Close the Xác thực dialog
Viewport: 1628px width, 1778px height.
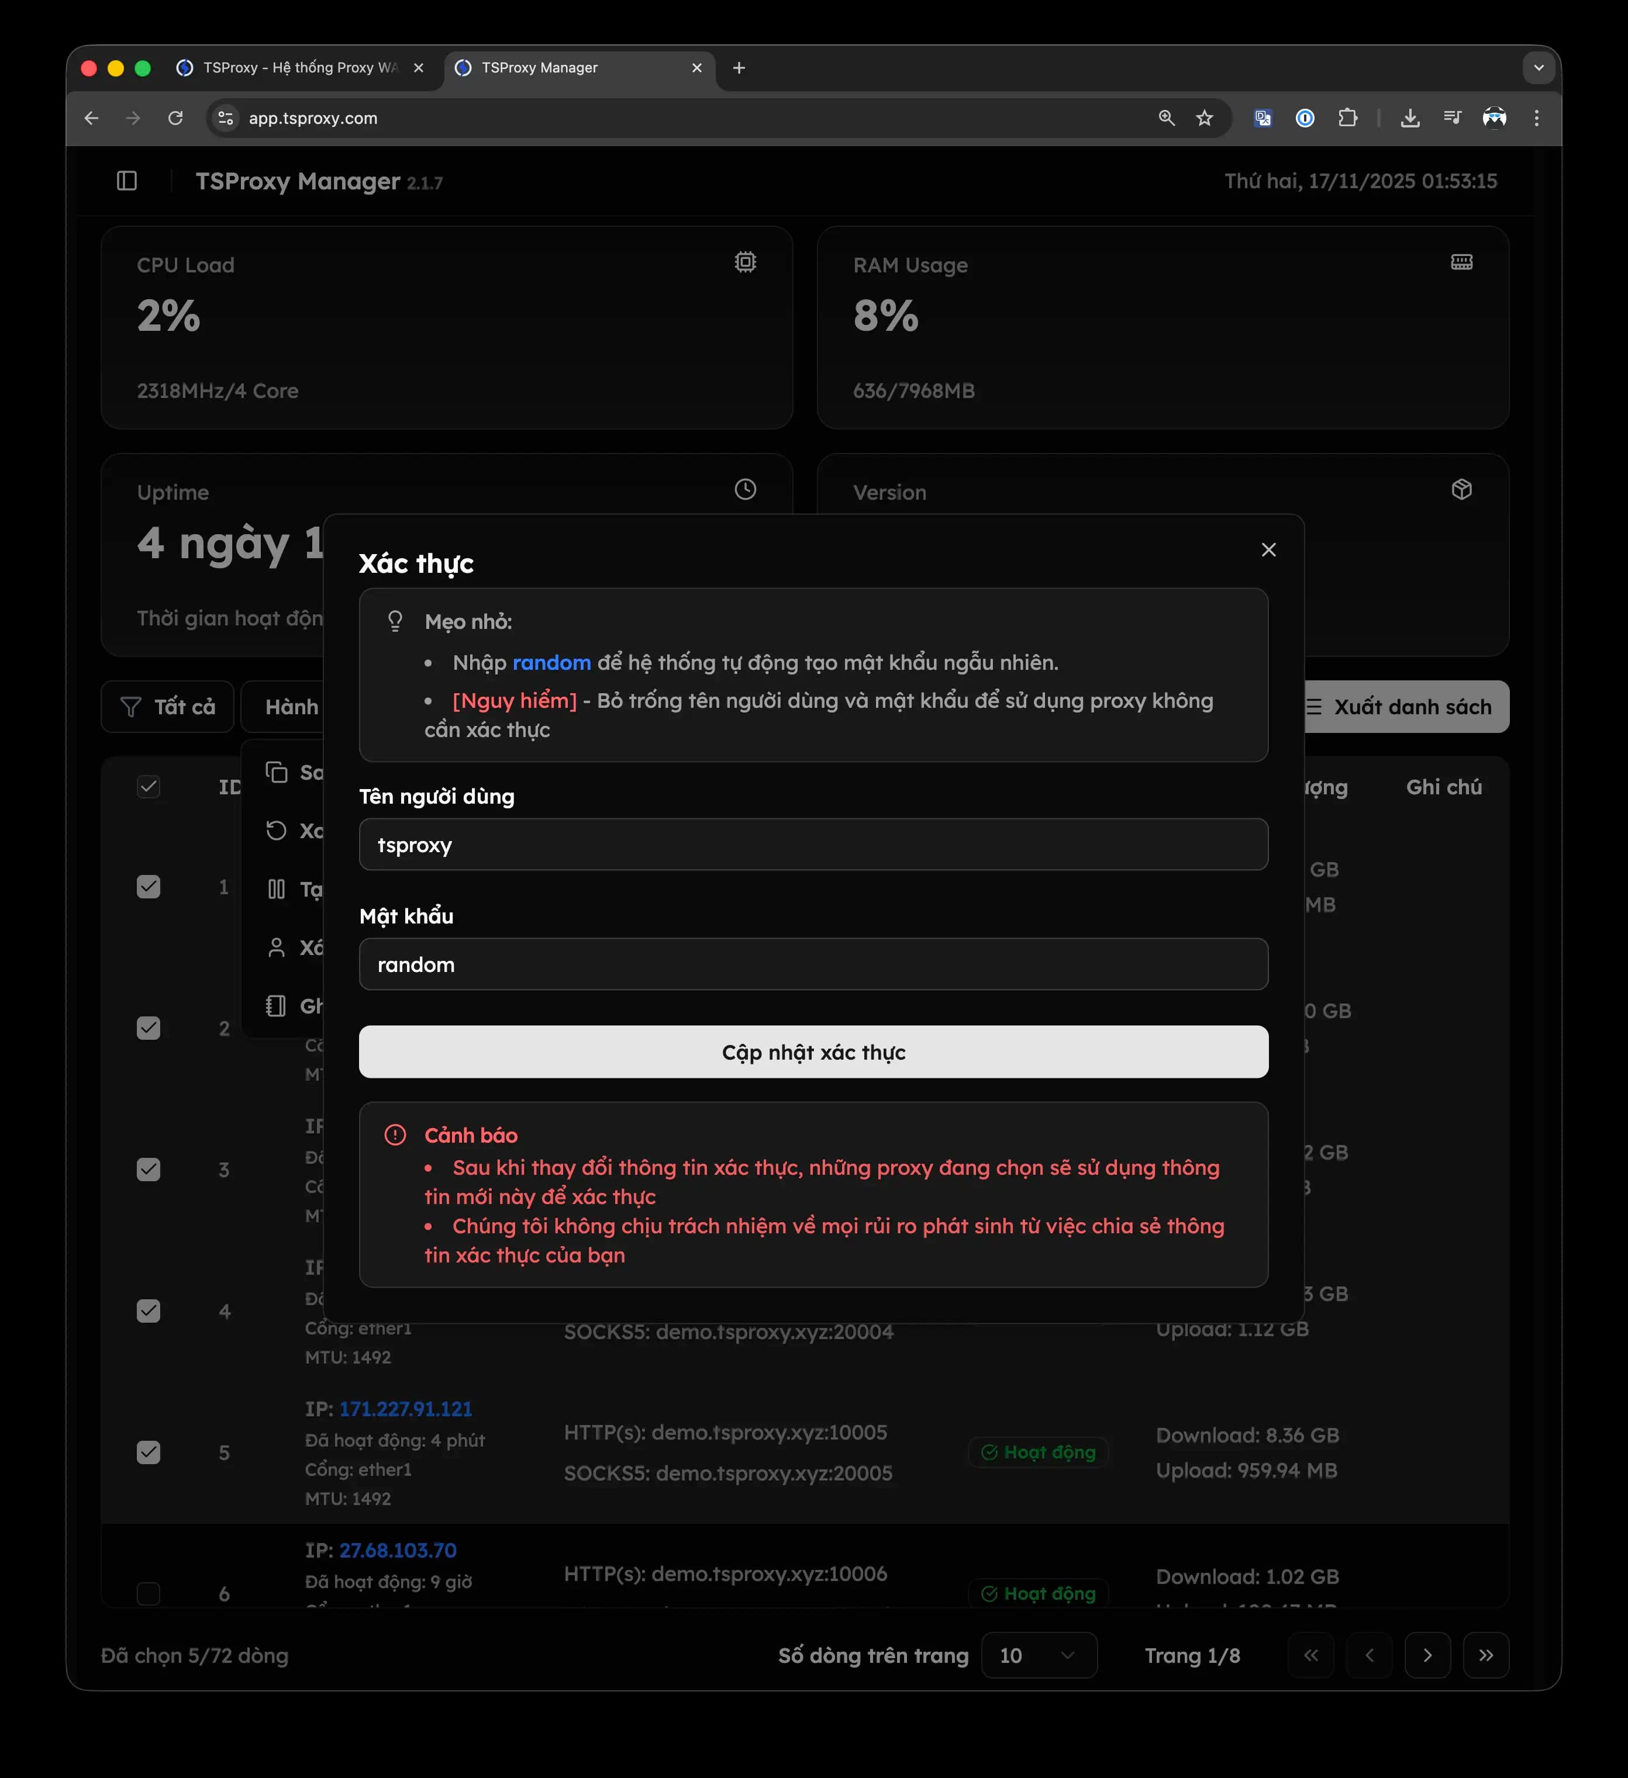(1269, 549)
